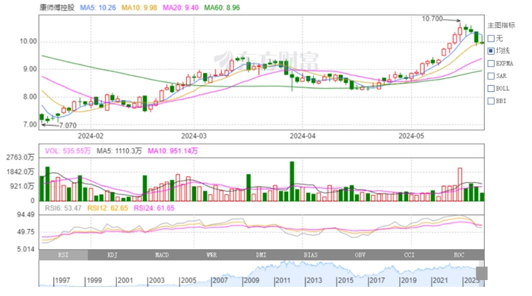
Task: Click the gray timeline range slider handle
Action: click(x=482, y=273)
